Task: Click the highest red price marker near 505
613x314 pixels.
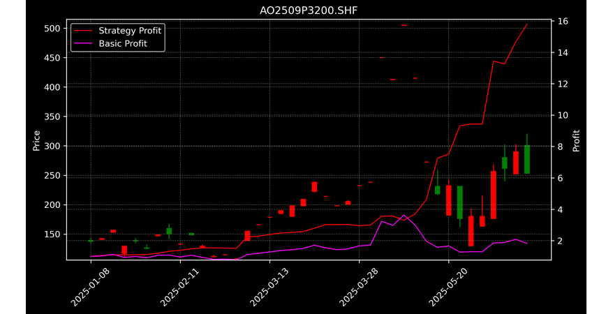Action: pos(404,25)
